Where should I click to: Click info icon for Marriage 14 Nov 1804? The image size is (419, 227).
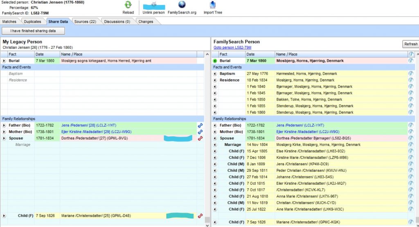[x=411, y=144]
